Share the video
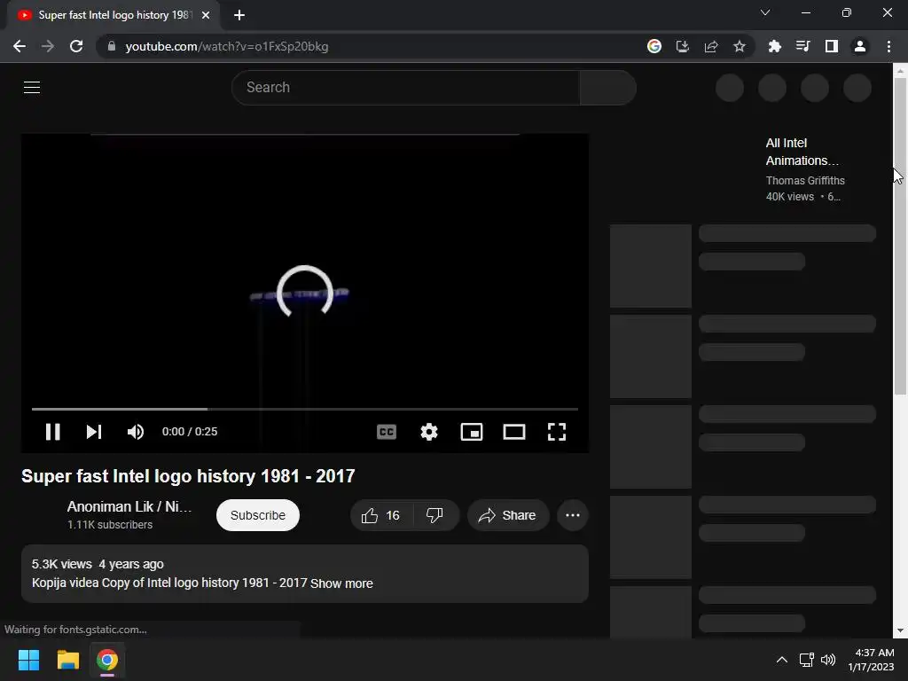The image size is (908, 681). tap(507, 515)
